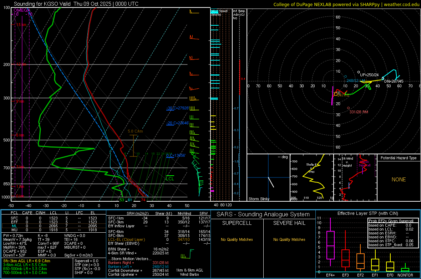This screenshot has height=279, width=421.
Task: Click the 1km & 6km AGL Wind Barbs icon
Action: [187, 254]
